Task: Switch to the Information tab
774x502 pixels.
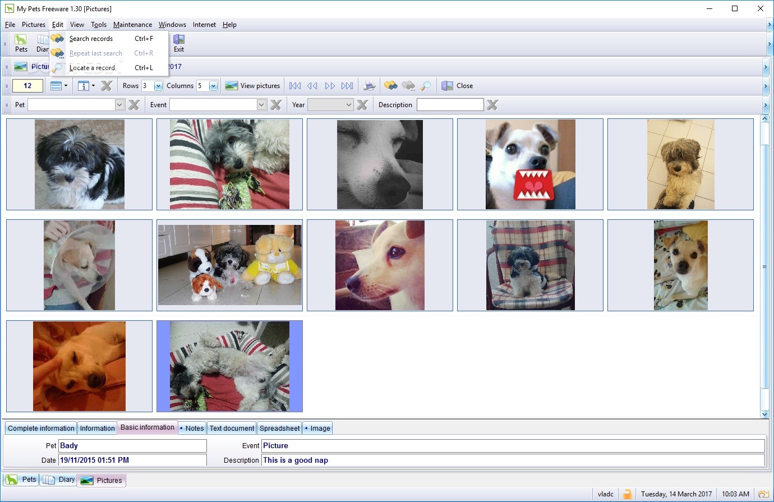Action: click(97, 428)
